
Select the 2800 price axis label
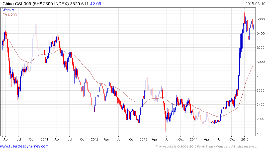tap(261, 76)
